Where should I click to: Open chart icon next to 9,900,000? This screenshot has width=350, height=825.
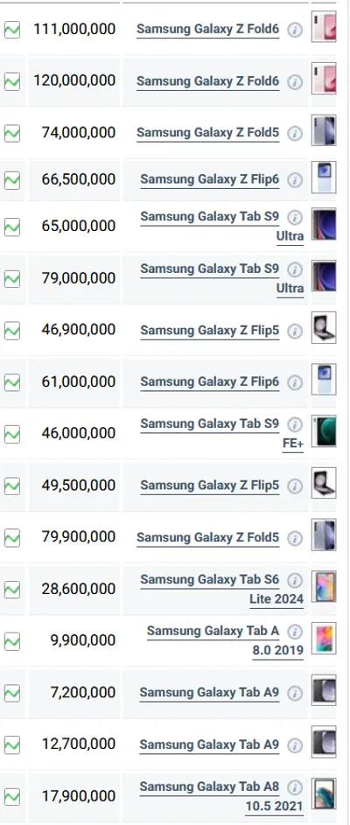click(12, 641)
